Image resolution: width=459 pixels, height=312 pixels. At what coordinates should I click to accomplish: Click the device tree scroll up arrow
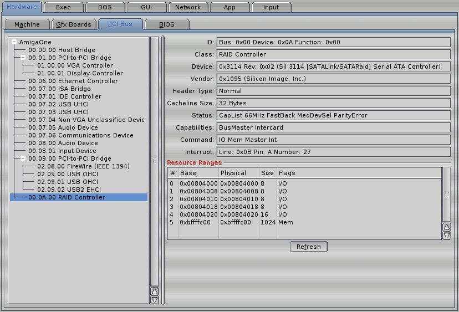[x=155, y=291]
